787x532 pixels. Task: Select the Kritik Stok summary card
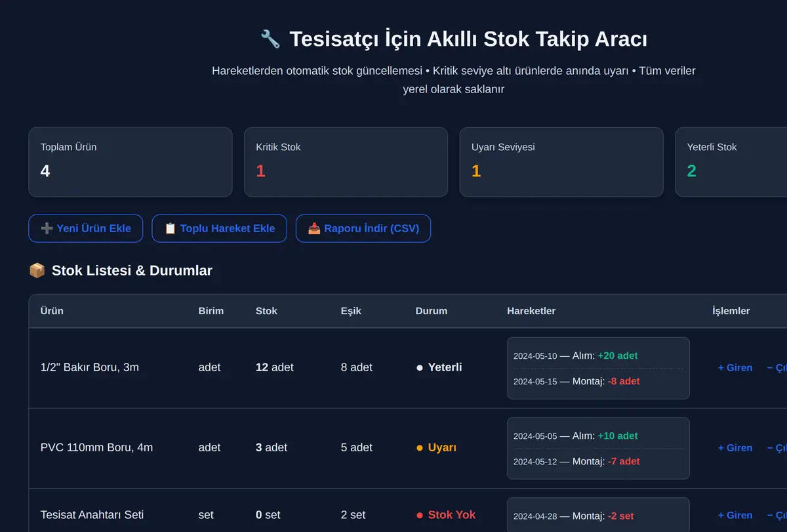click(346, 162)
